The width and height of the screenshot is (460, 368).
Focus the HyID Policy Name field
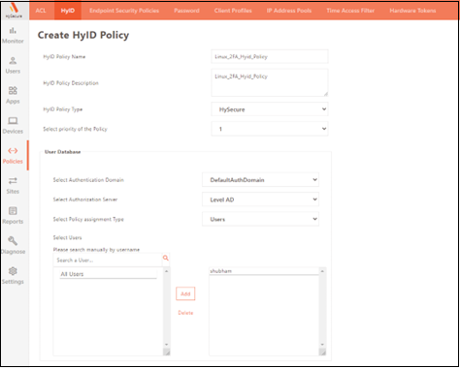pos(270,56)
